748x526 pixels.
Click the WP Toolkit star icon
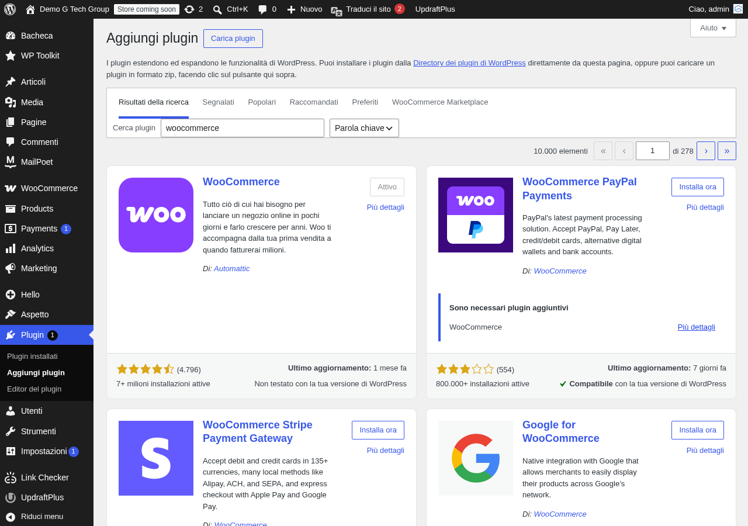click(11, 56)
